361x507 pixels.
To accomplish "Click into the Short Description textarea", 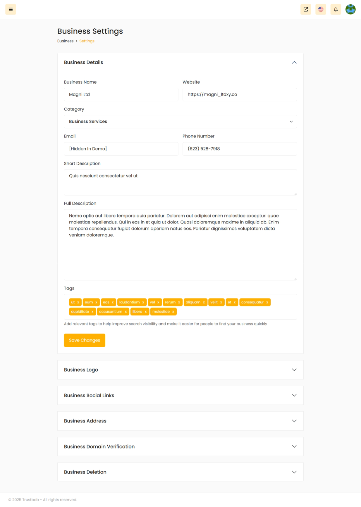I will pyautogui.click(x=180, y=182).
